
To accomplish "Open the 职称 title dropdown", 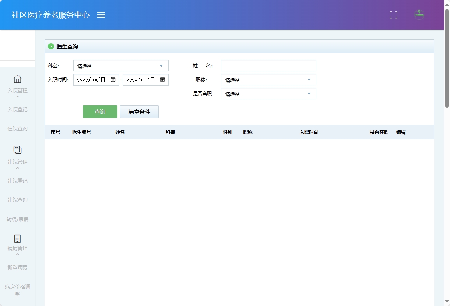I will (269, 79).
